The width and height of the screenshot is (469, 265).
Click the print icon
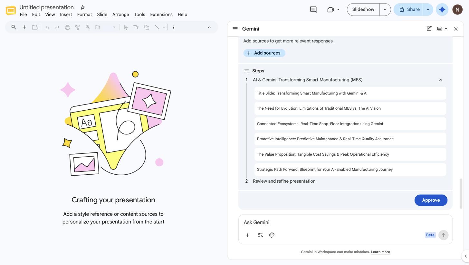68,27
